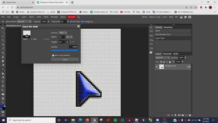The image size is (218, 123).
Task: Open the search magnifier in menu bar
Action: 78,17
